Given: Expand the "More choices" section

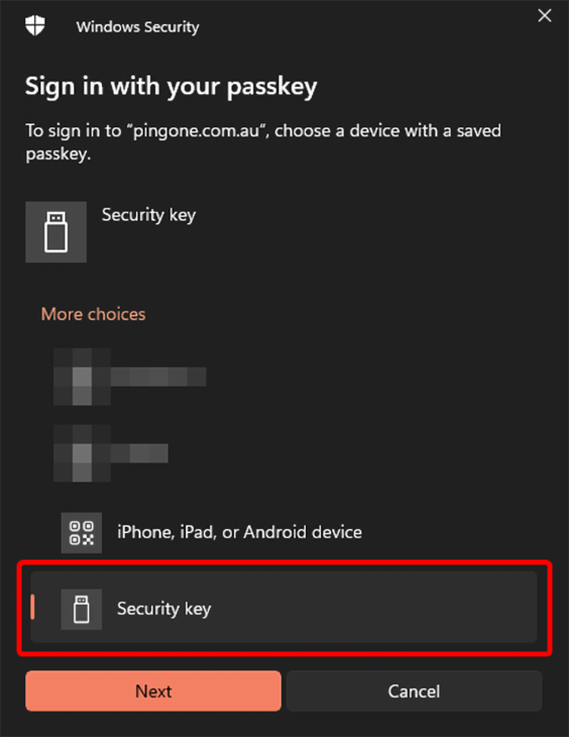Looking at the screenshot, I should (93, 314).
